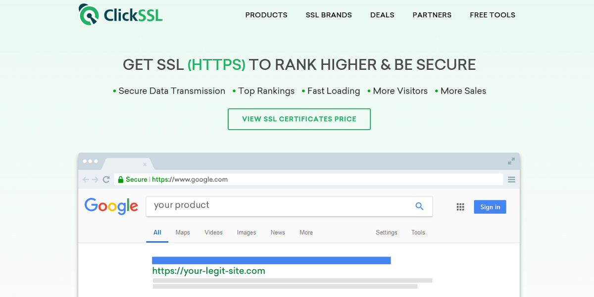Select the All search tab
Screen dimensions: 594x297
[157, 233]
